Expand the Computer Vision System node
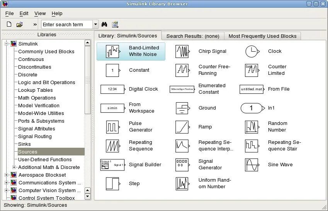 6,190
